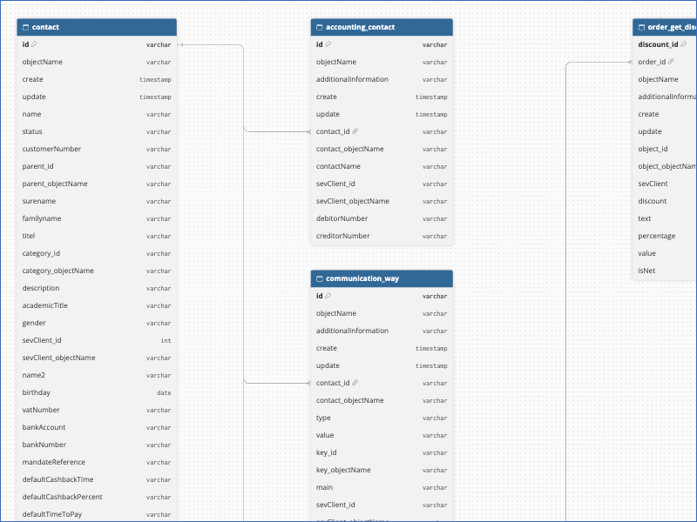Click the category_id column in contact
Screen dimensions: 697x522
point(97,253)
